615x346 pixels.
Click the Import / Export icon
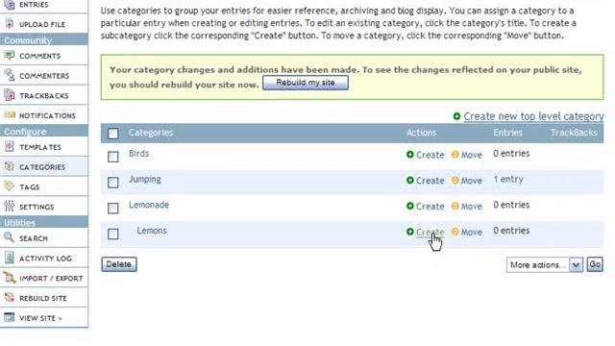pos(10,278)
